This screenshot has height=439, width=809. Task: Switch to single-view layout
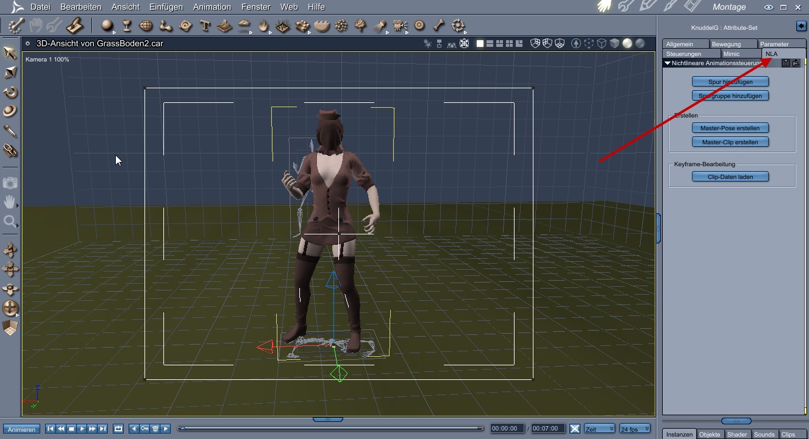point(480,44)
